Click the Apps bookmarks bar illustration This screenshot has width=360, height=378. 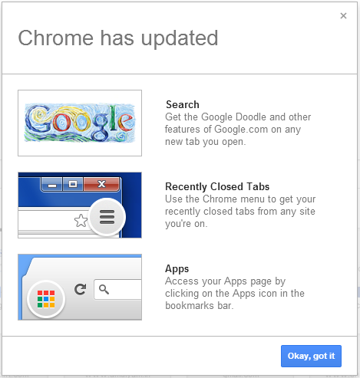(80, 287)
